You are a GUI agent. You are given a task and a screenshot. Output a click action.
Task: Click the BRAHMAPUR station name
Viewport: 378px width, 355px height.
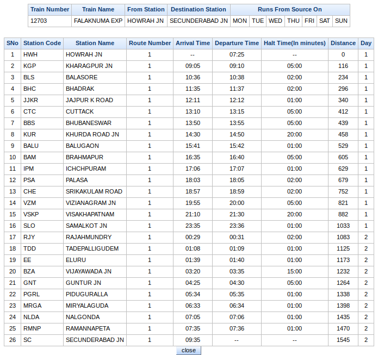pyautogui.click(x=84, y=157)
